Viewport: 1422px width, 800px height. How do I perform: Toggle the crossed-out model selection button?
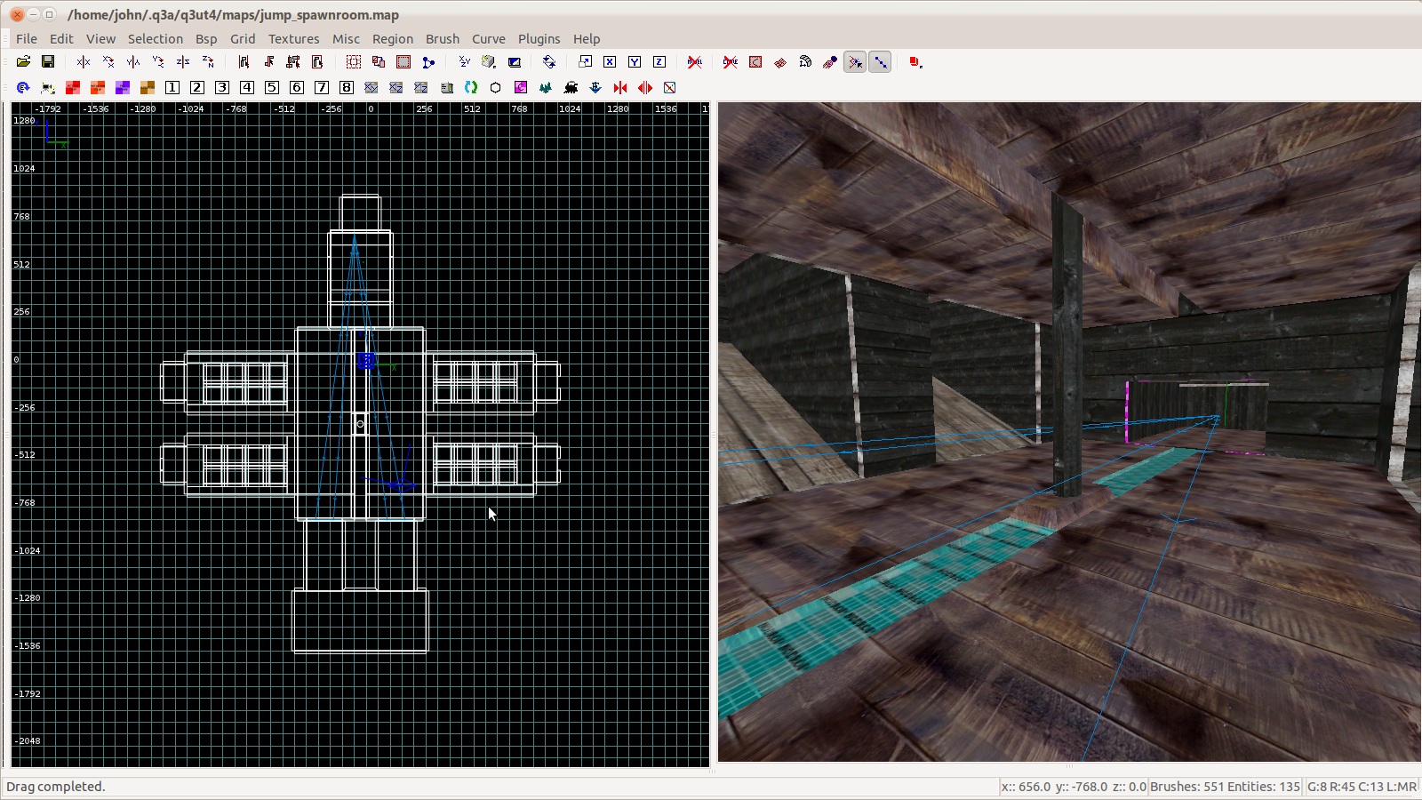(695, 62)
